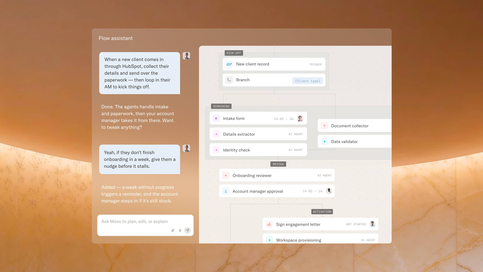The image size is (483, 272).
Task: Start voice input with the microphone icon
Action: point(180,230)
